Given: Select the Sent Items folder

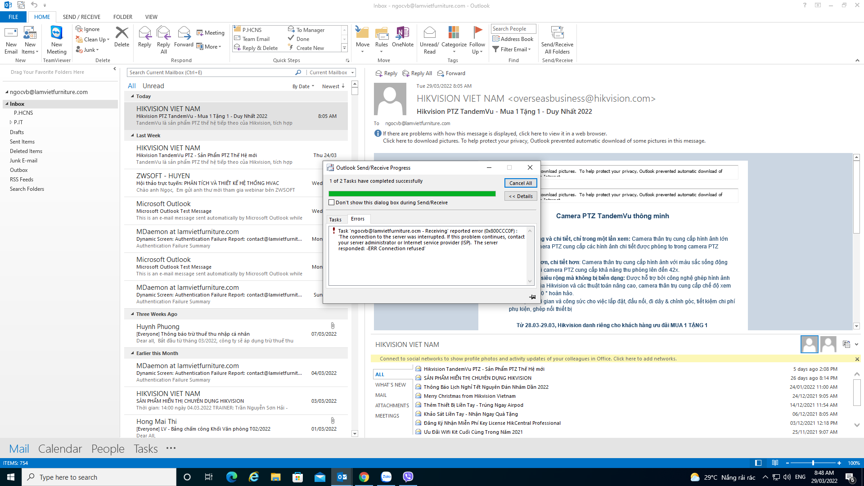Looking at the screenshot, I should 22,142.
